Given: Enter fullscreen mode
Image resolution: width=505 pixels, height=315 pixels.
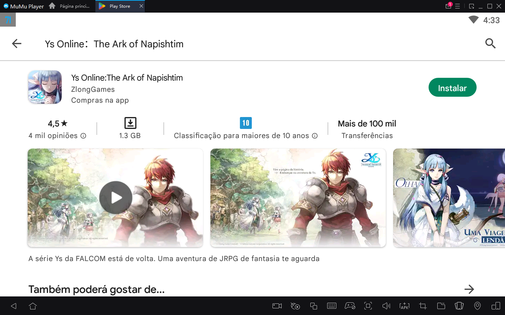Looking at the screenshot, I should point(368,306).
